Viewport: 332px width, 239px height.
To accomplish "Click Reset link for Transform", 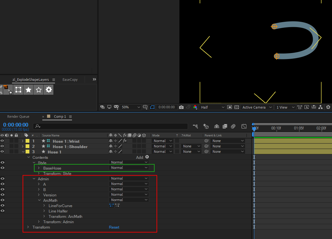I will click(114, 227).
